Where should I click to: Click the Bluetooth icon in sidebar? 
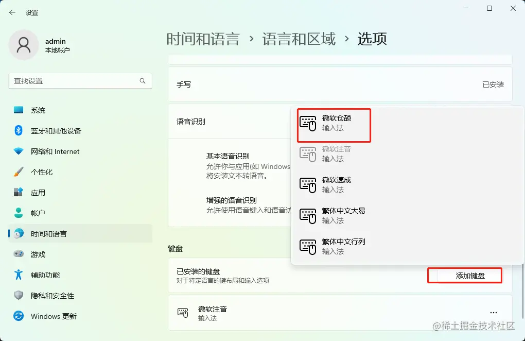pyautogui.click(x=19, y=131)
